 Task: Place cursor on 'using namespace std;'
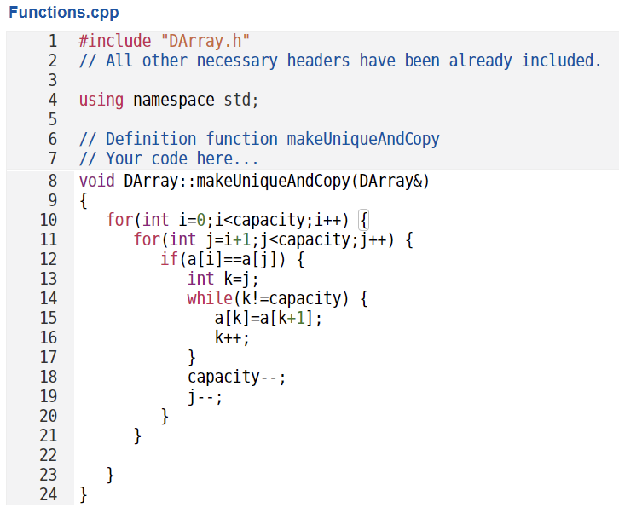[169, 100]
